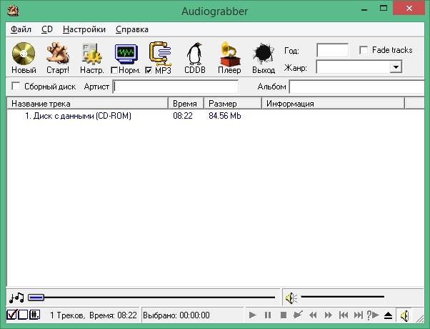
Task: Start grabbing with the Старт! hand icon
Action: click(58, 53)
